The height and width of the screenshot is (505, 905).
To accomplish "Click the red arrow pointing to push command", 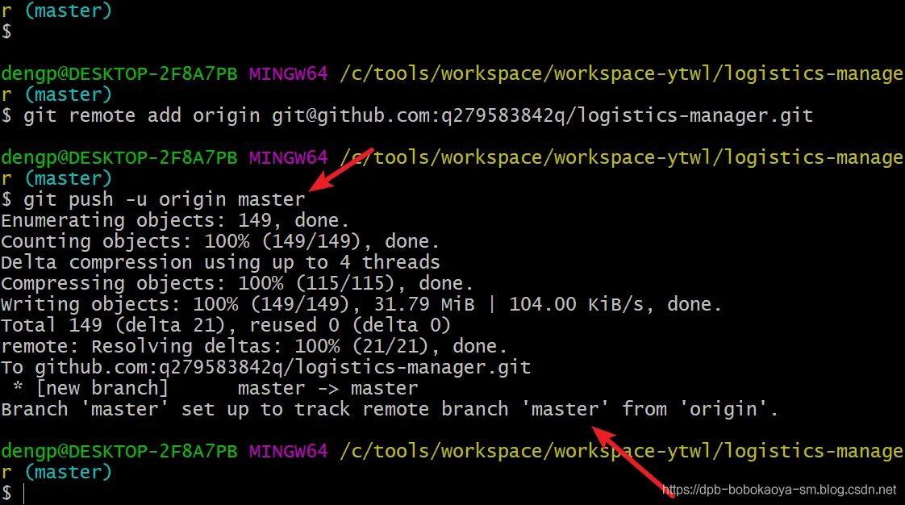I will click(342, 169).
